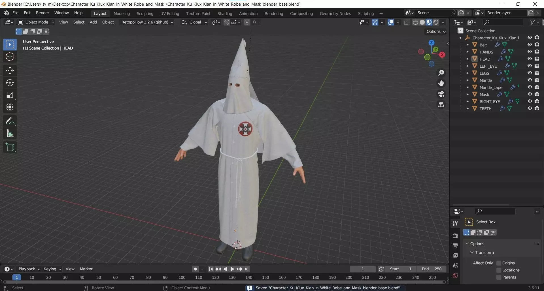Open the Playback dropdown in timeline
This screenshot has width=544, height=291.
29,269
